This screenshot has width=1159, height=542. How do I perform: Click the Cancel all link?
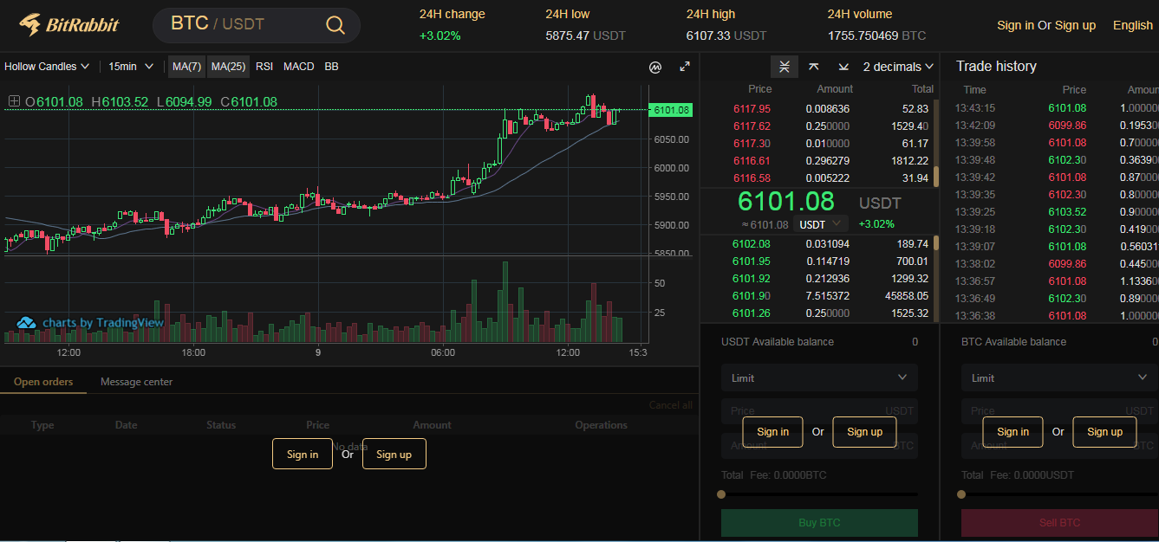[x=670, y=405]
